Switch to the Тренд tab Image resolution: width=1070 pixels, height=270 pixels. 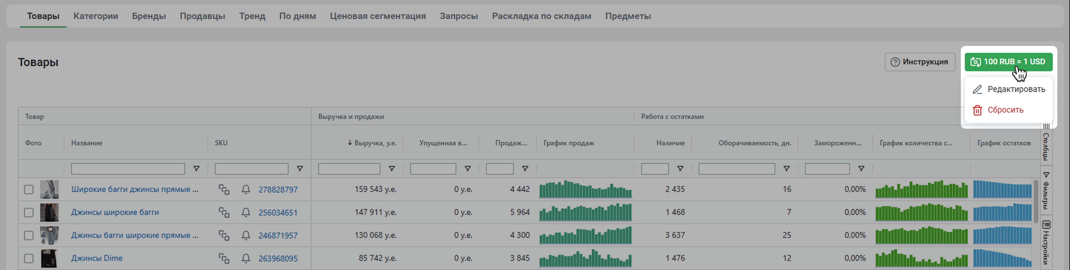[252, 16]
